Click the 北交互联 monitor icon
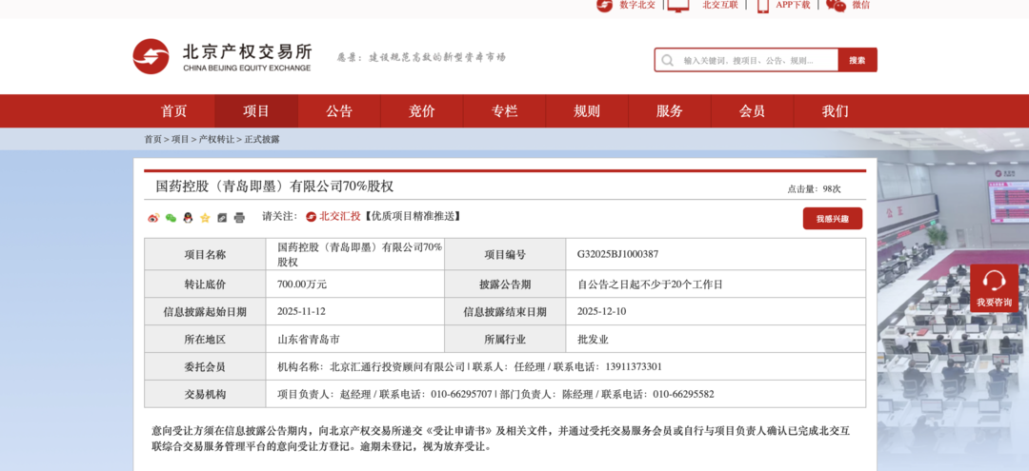This screenshot has width=1029, height=471. point(678,6)
